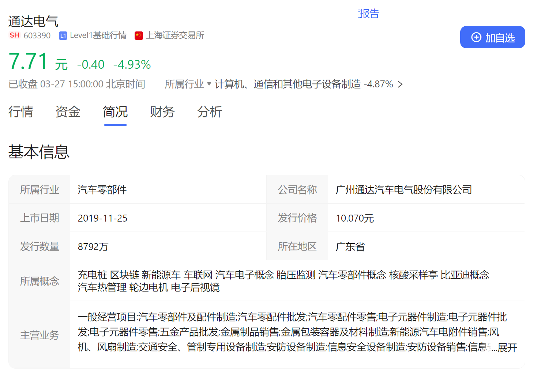
Task: Click the right chevron after -4.87%
Action: coord(400,84)
